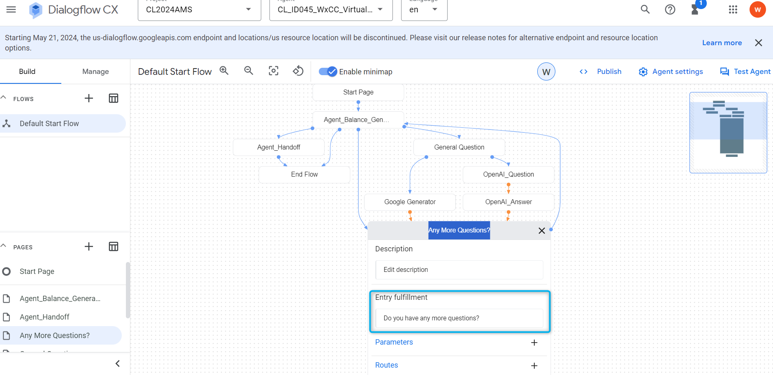Click the End Flow node
The image size is (773, 375).
[304, 175]
